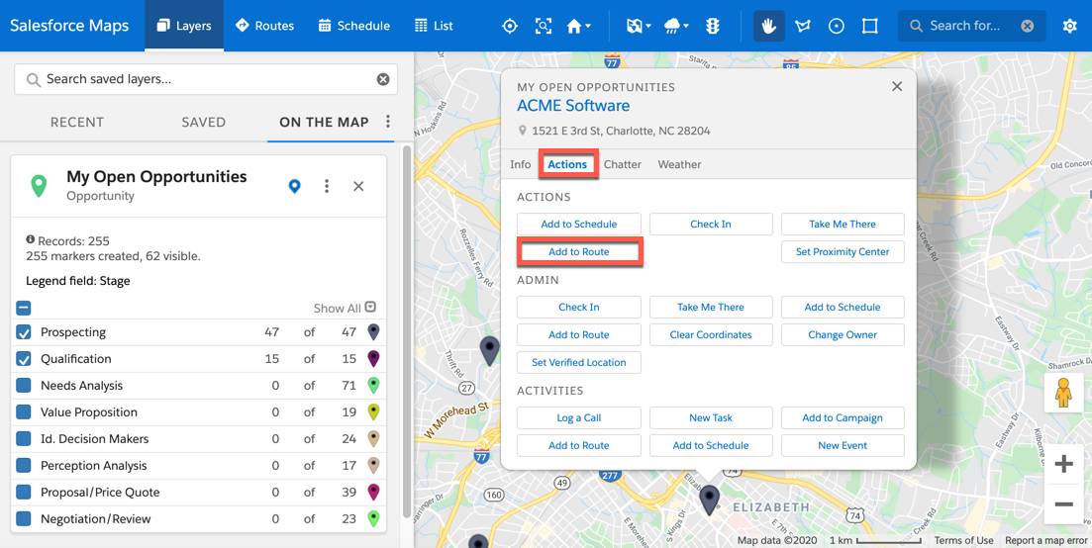Click Log a Call button

[579, 418]
